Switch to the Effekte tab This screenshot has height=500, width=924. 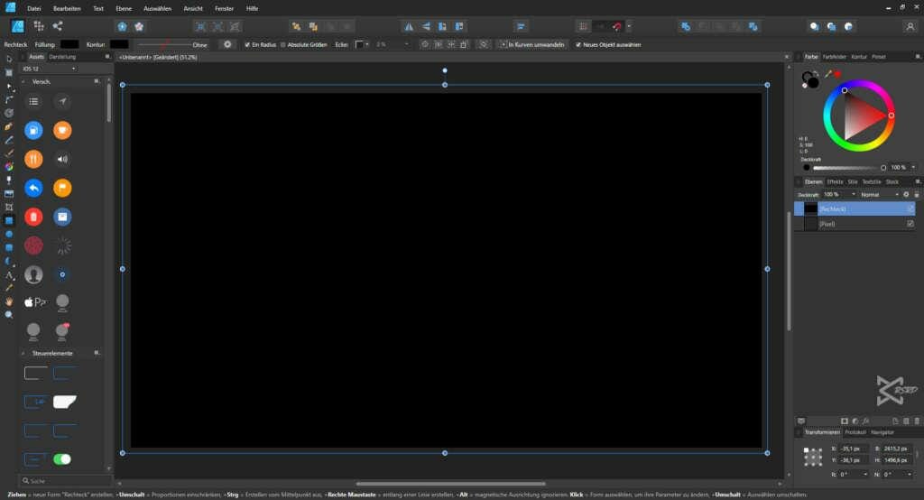[835, 181]
